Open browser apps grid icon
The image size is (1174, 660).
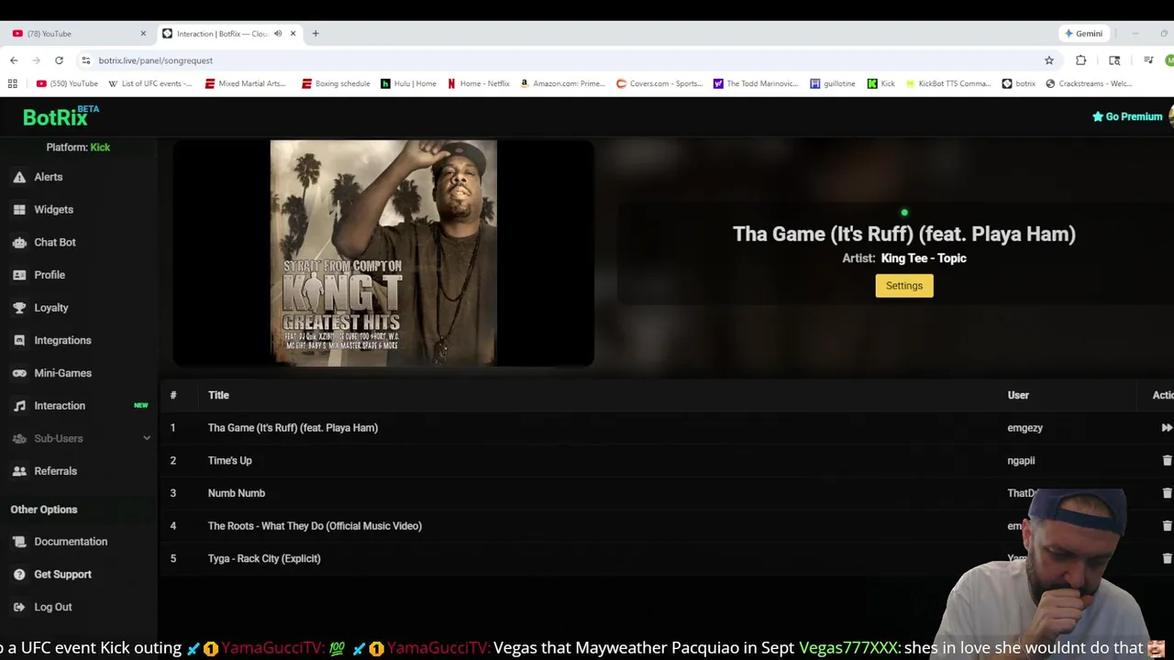coord(13,83)
